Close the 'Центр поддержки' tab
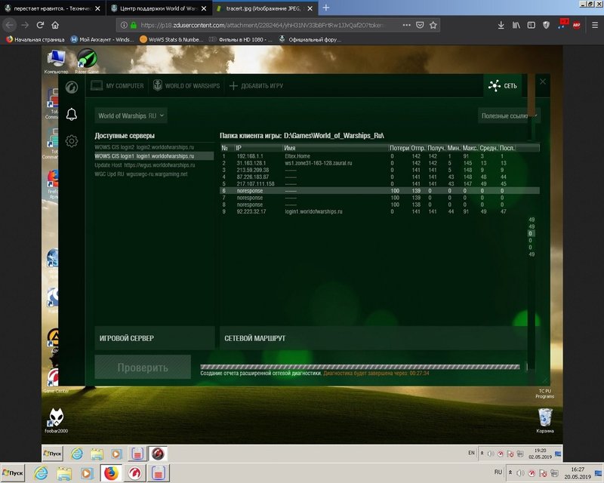Image resolution: width=604 pixels, height=483 pixels. pyautogui.click(x=204, y=8)
